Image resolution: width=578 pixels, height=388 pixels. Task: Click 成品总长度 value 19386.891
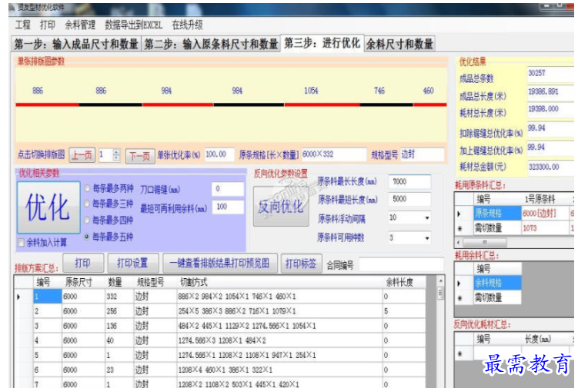[x=550, y=92]
